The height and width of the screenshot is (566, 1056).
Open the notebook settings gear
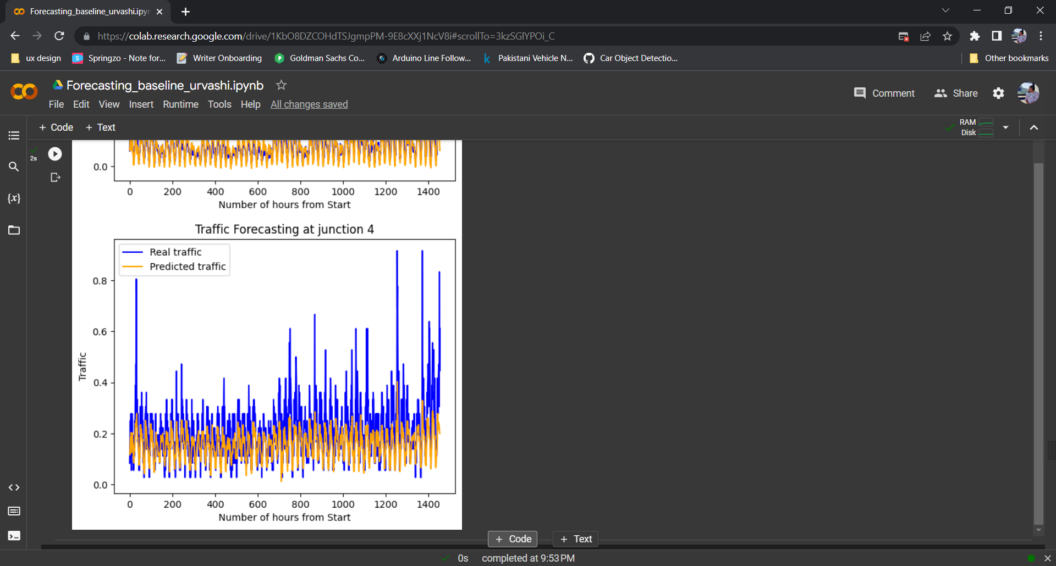pos(998,93)
